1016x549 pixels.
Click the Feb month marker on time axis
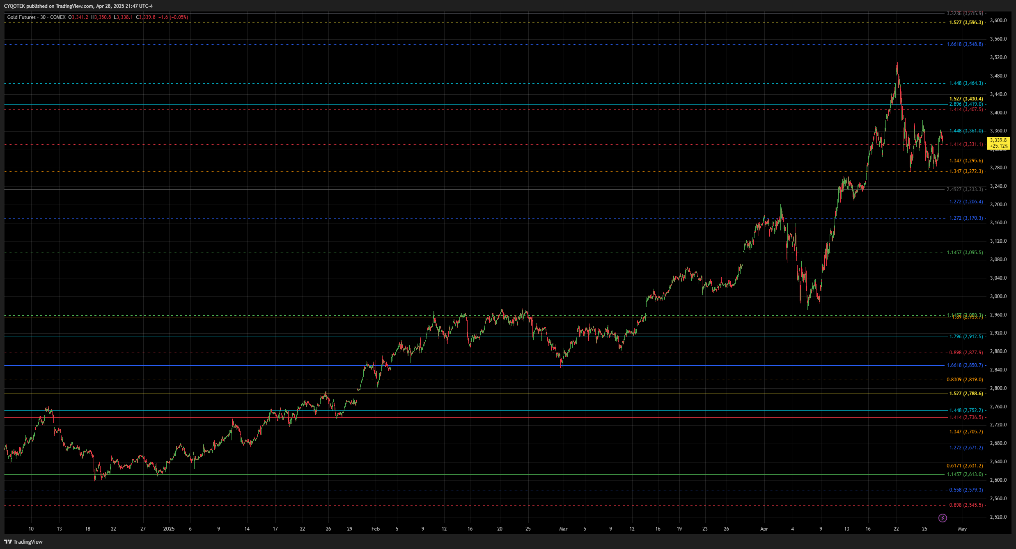(376, 529)
